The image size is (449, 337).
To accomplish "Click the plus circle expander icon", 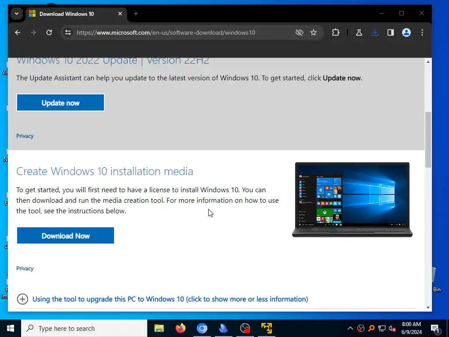I will pyautogui.click(x=22, y=299).
